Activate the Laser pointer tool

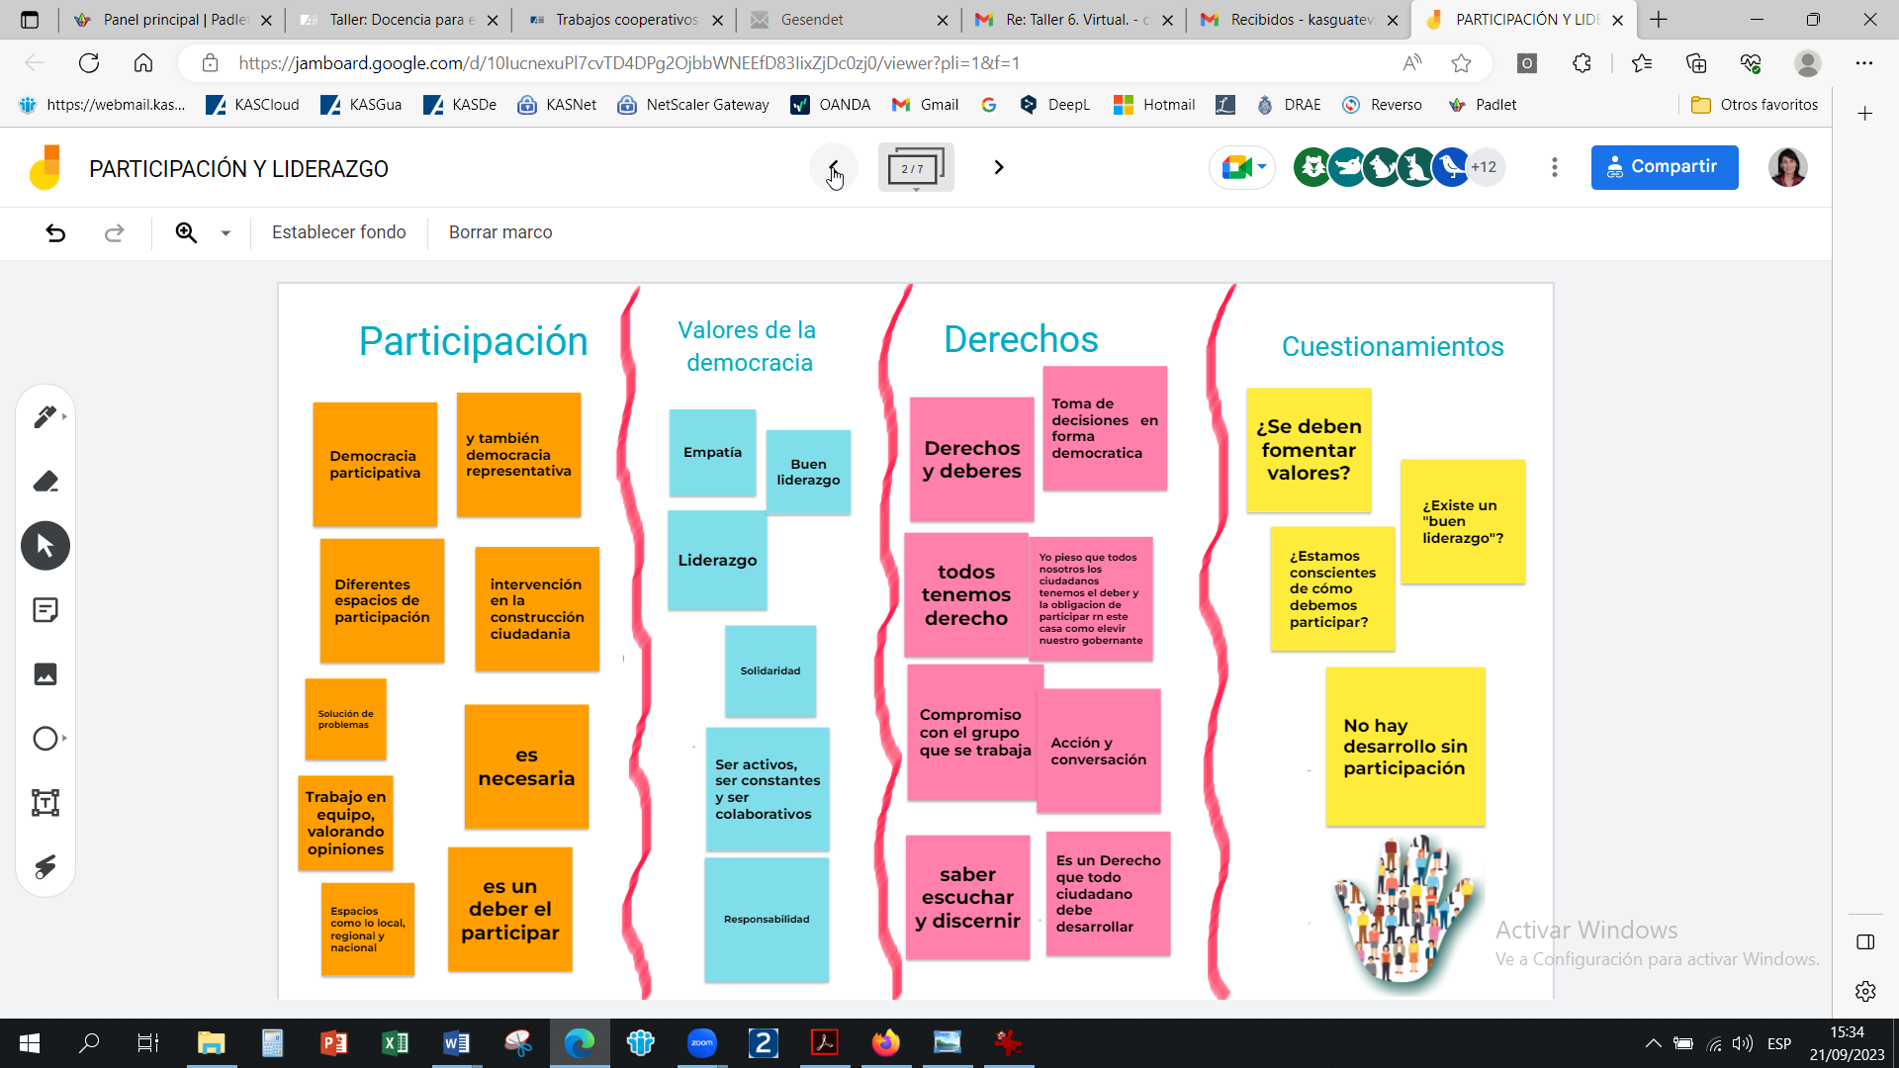coord(45,867)
